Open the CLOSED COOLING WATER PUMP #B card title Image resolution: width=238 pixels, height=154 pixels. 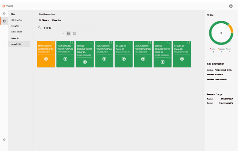pos(84,49)
